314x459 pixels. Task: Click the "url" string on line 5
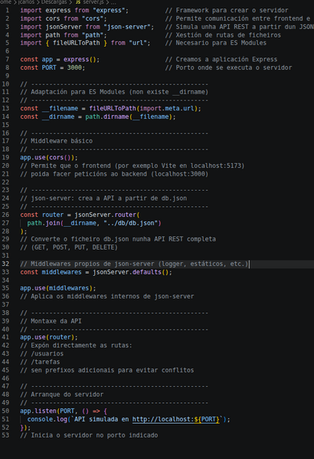pyautogui.click(x=138, y=43)
